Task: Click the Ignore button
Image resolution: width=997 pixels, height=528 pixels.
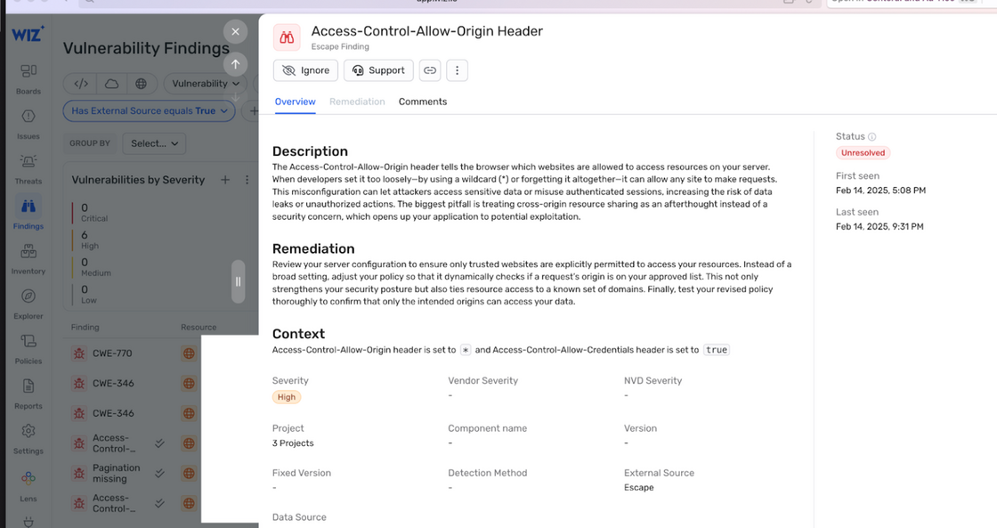Action: click(305, 70)
